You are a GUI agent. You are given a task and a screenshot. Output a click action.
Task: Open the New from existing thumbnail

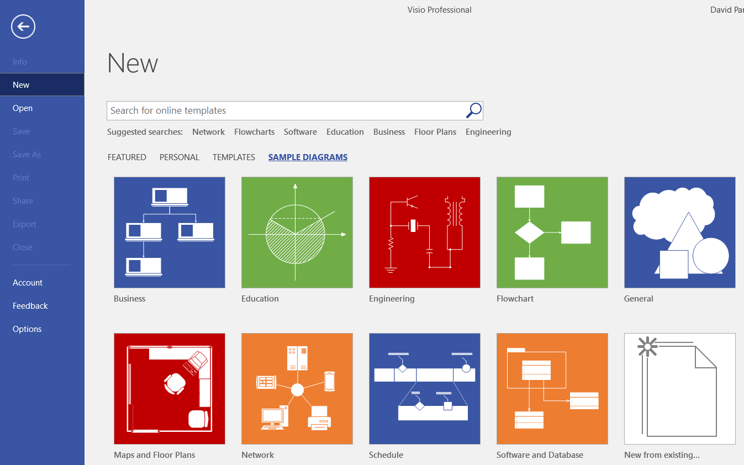[x=680, y=389]
